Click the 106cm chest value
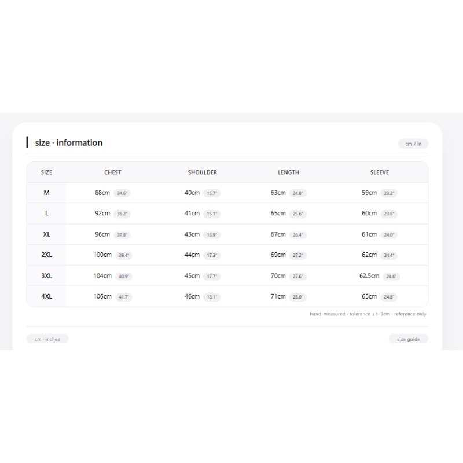The image size is (463, 463). click(102, 296)
